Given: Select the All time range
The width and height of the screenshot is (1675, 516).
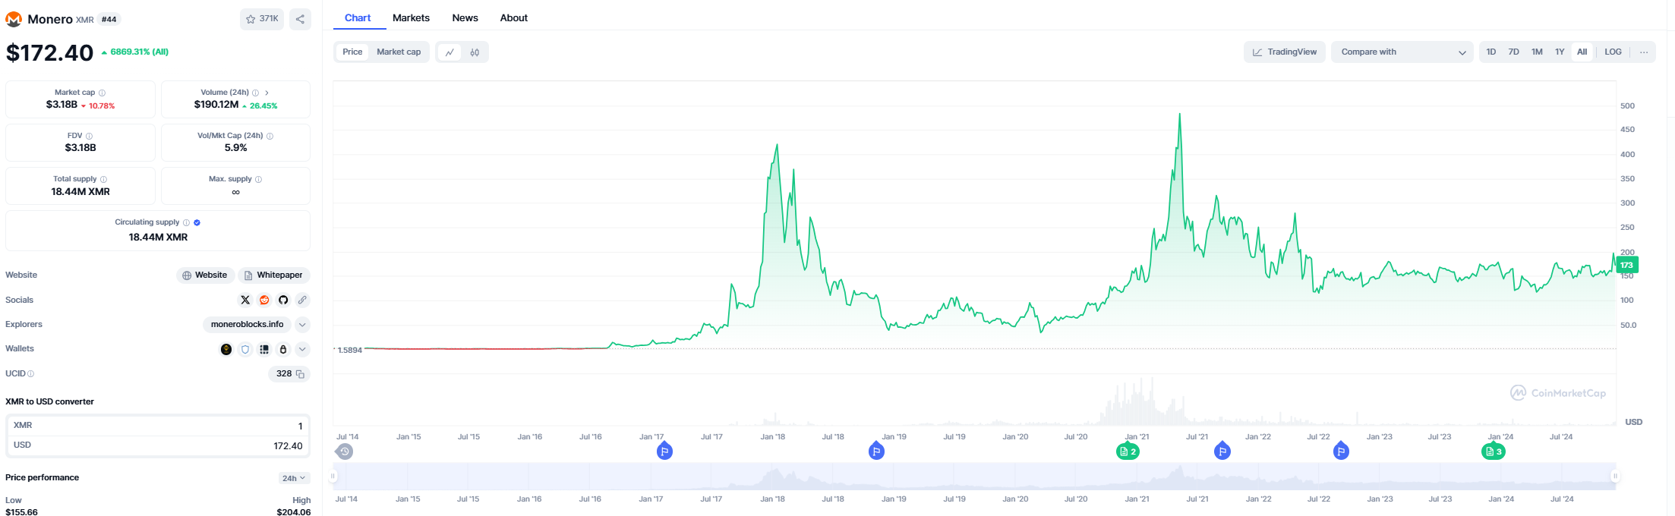Looking at the screenshot, I should (x=1582, y=52).
